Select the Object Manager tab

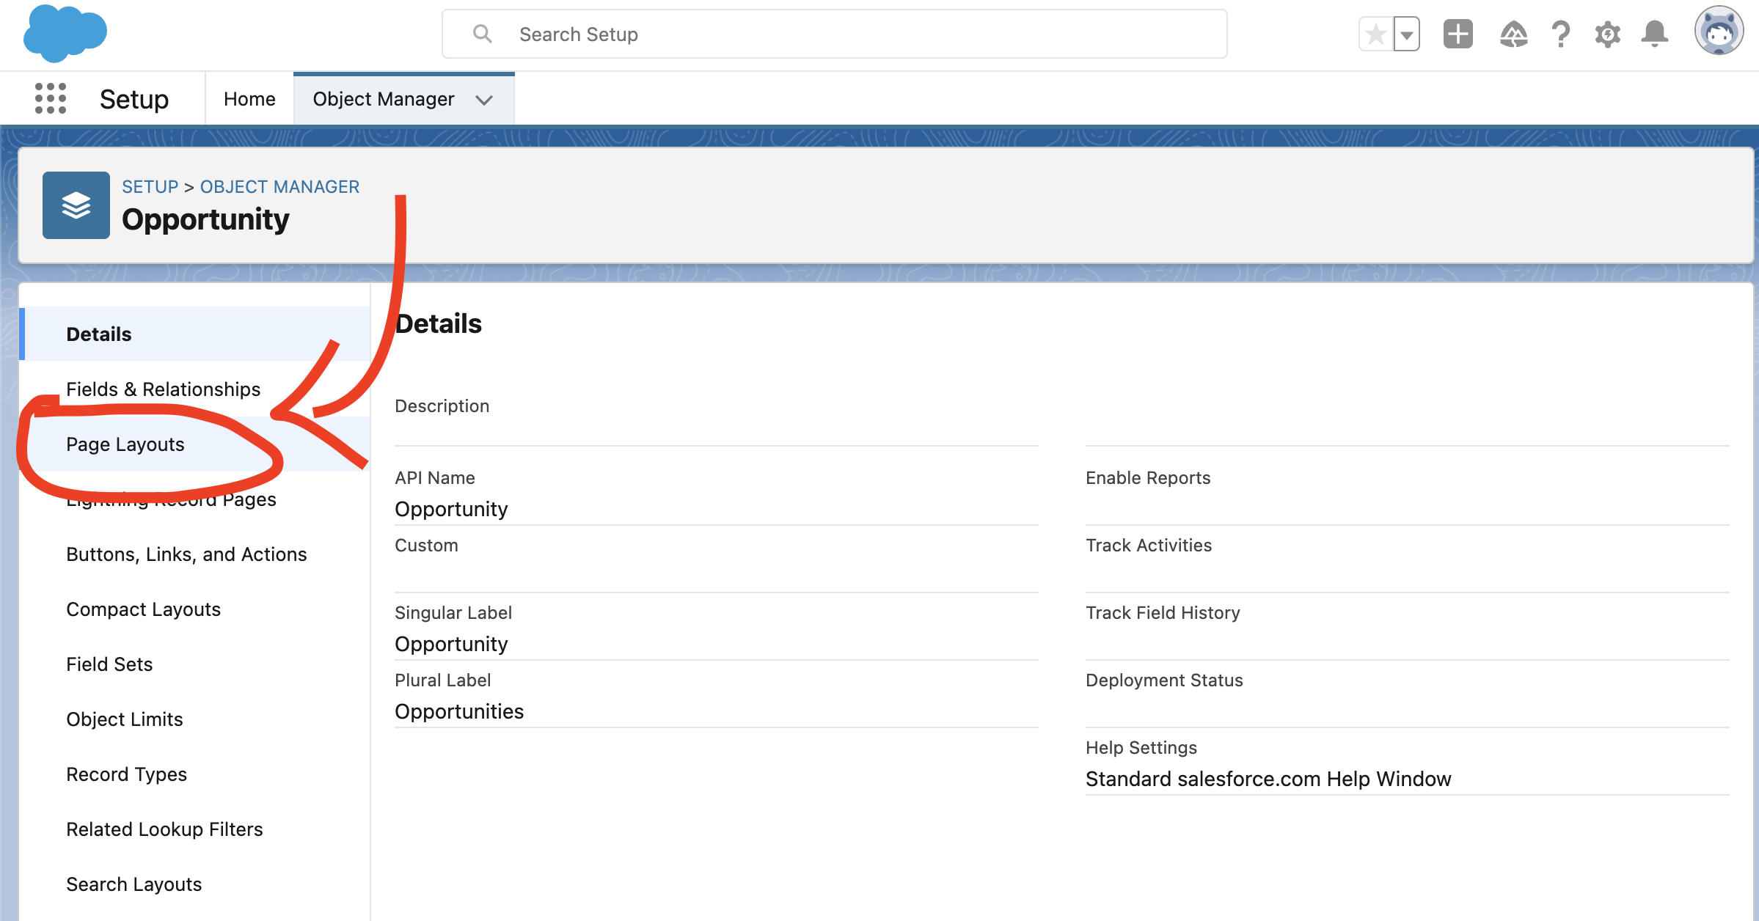[383, 99]
